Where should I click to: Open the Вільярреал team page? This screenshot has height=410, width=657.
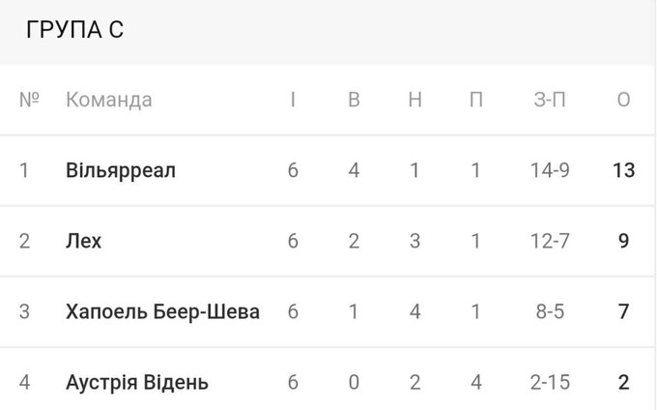(121, 170)
